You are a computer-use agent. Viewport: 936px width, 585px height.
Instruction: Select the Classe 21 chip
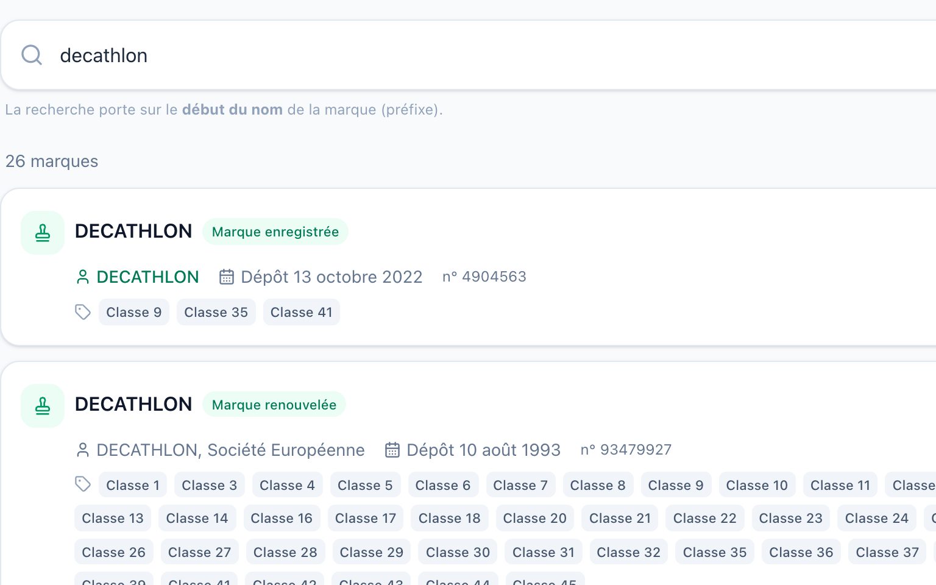pos(620,518)
